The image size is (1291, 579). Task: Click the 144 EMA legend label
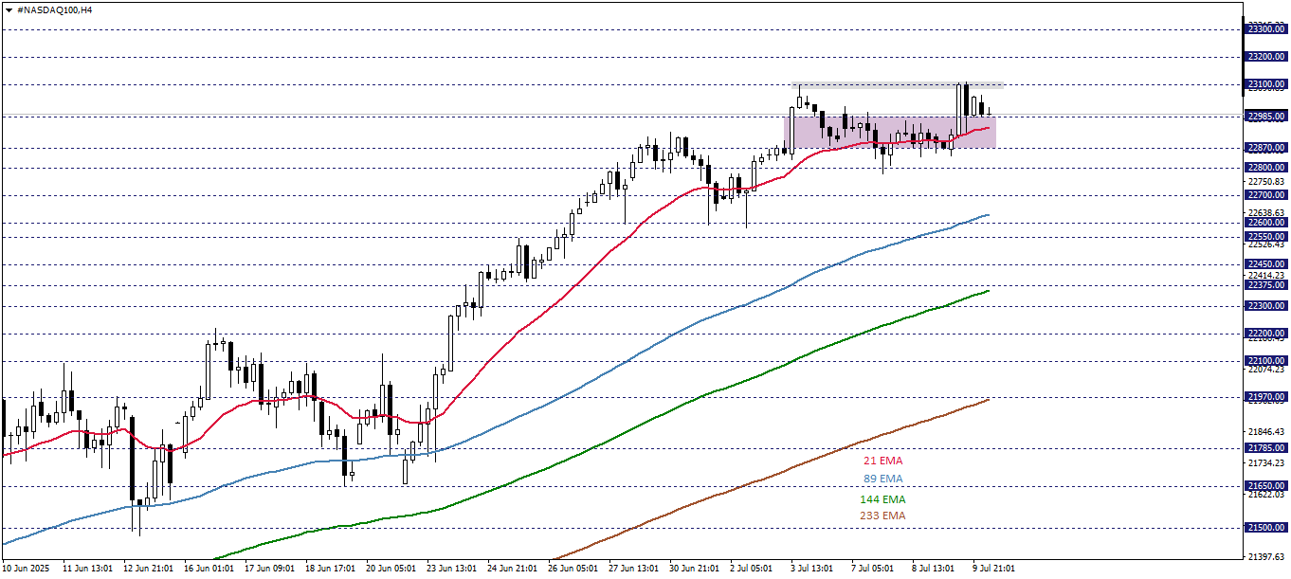(x=883, y=498)
